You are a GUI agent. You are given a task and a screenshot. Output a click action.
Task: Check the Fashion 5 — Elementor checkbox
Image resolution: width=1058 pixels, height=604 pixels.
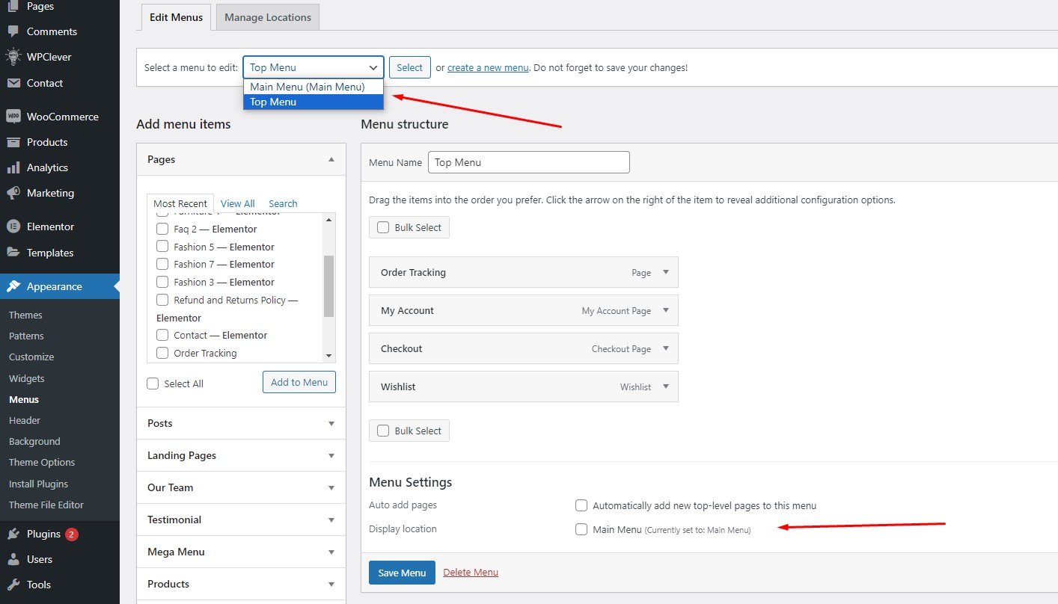tap(162, 247)
